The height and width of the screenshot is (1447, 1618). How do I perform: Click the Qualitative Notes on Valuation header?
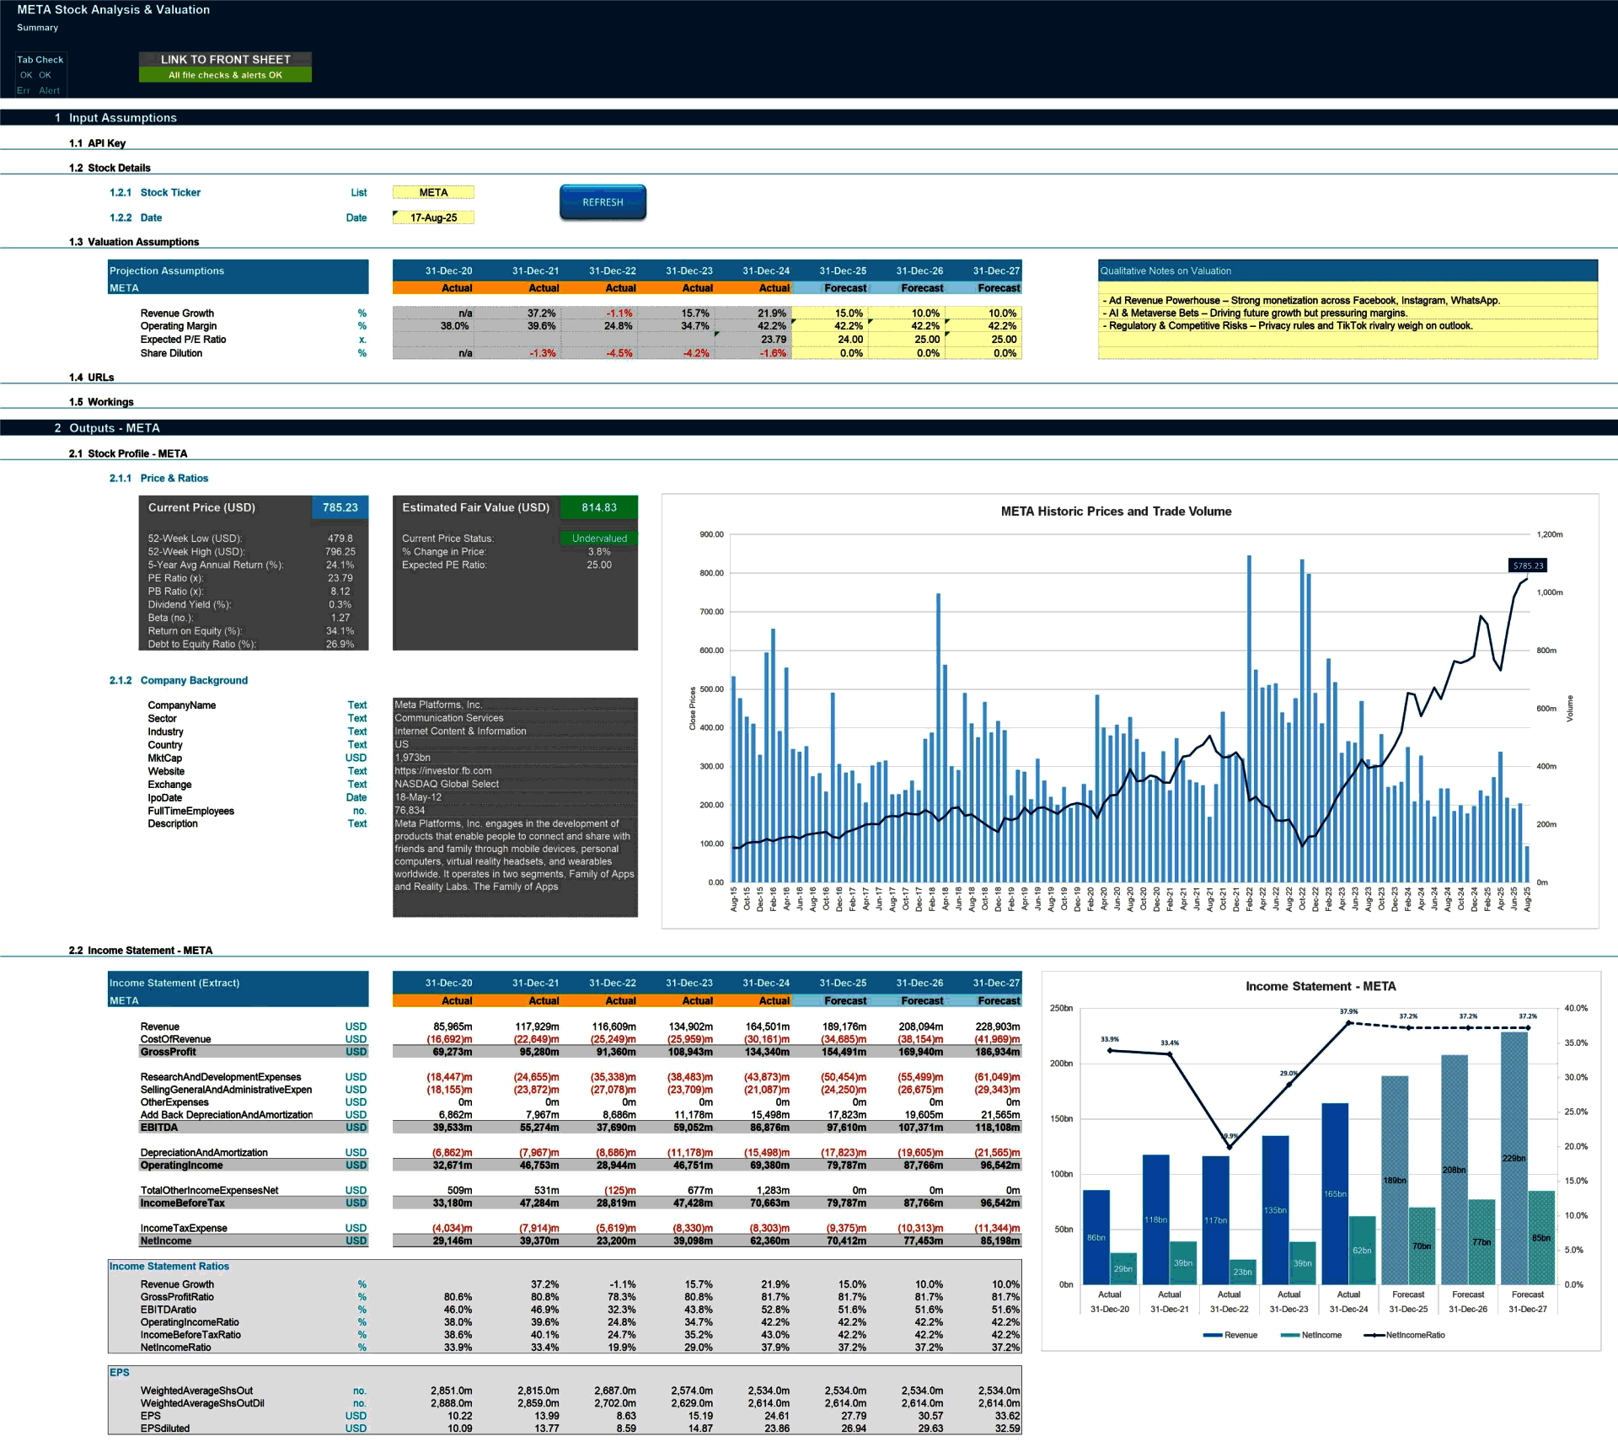point(1347,271)
